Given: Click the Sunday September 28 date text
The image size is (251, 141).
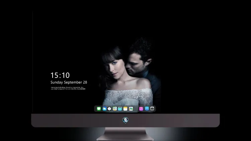Looking at the screenshot, I should [69, 82].
